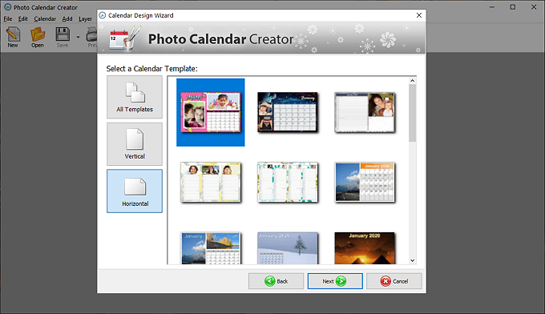Click the template list scroll down arrow

pos(412,260)
